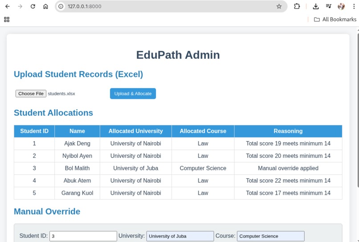Click the Upload & Allocate button
The width and height of the screenshot is (359, 242).
pyautogui.click(x=133, y=94)
